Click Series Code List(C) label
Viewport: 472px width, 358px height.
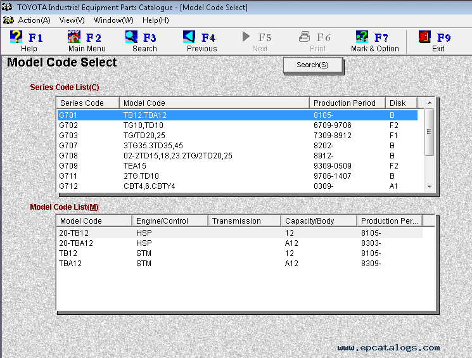65,87
